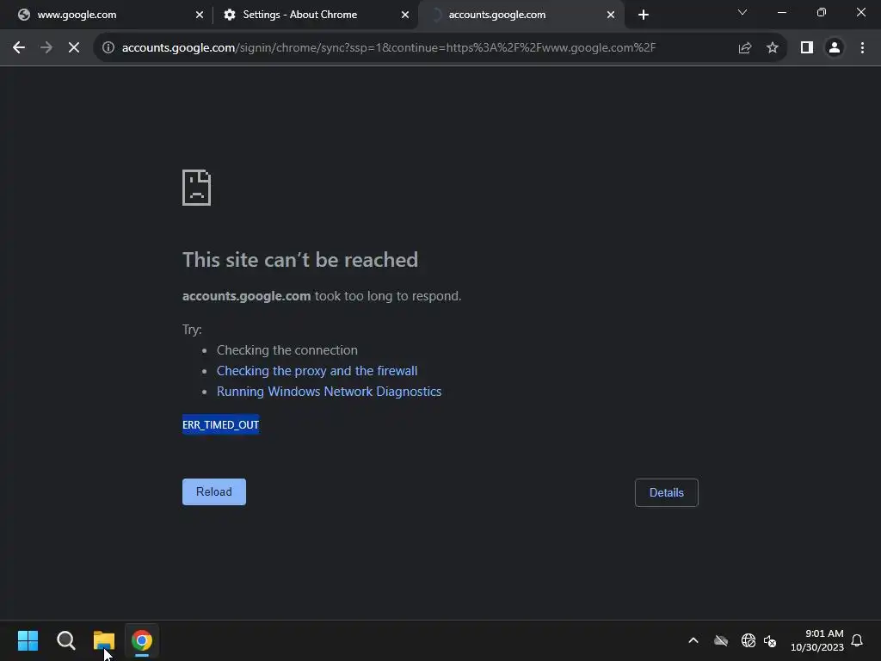
Task: Bookmark this tab with the star
Action: click(773, 48)
